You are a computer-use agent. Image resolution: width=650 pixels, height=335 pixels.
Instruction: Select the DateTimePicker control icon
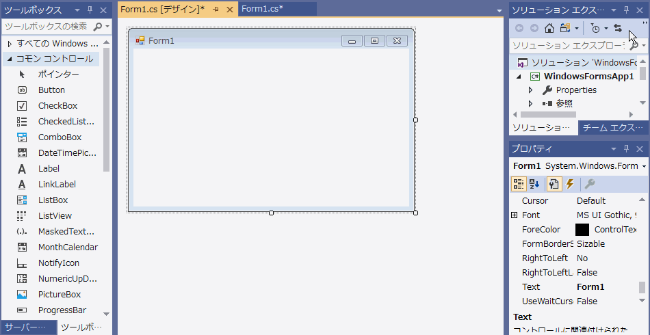click(x=22, y=152)
